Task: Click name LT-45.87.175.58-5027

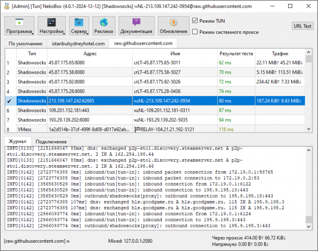Action: coord(157,72)
